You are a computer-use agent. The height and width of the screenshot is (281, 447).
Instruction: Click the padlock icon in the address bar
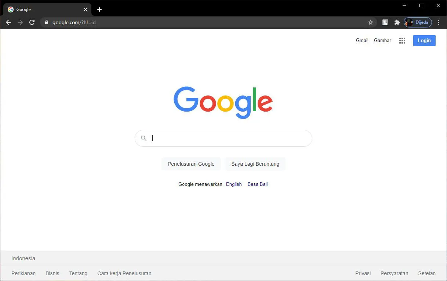tap(46, 22)
